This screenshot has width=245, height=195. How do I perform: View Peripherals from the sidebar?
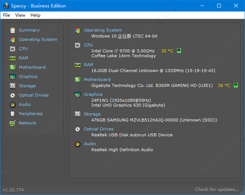31,114
